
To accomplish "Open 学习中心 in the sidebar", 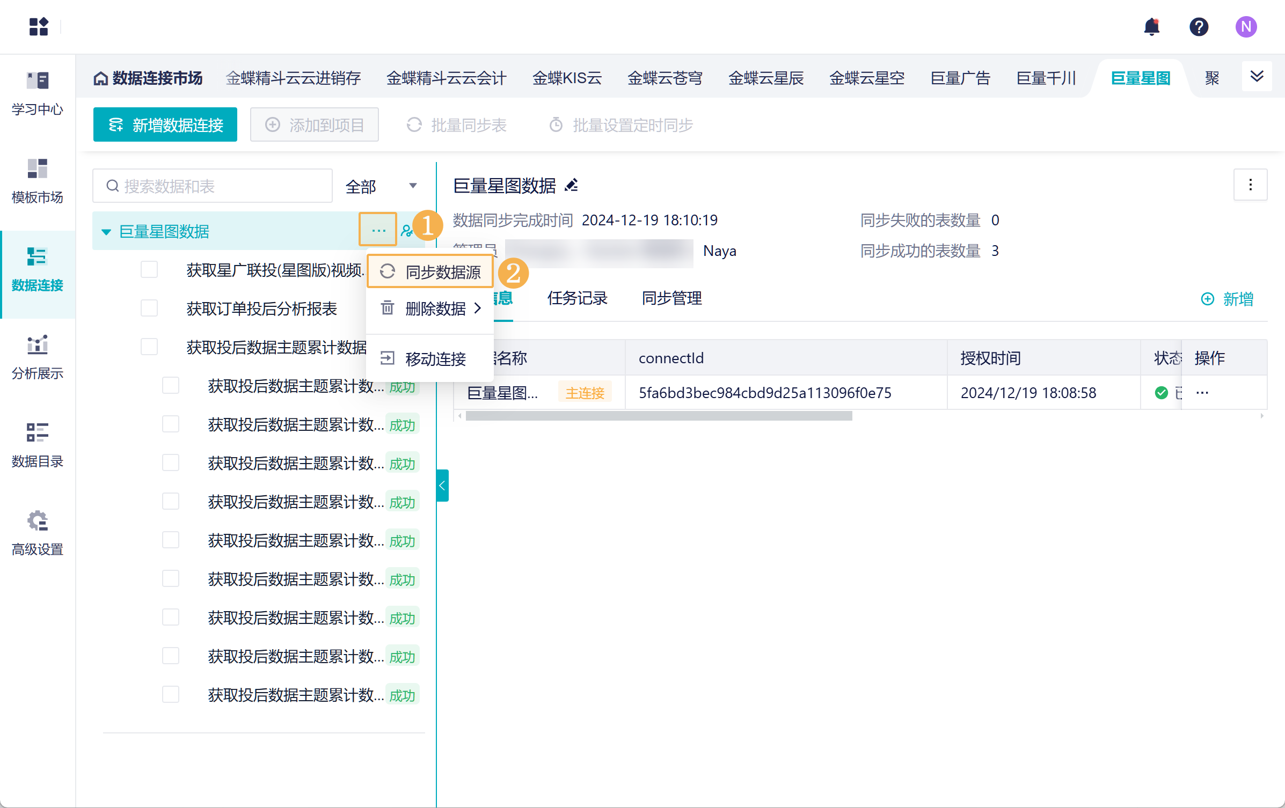I will coord(37,93).
